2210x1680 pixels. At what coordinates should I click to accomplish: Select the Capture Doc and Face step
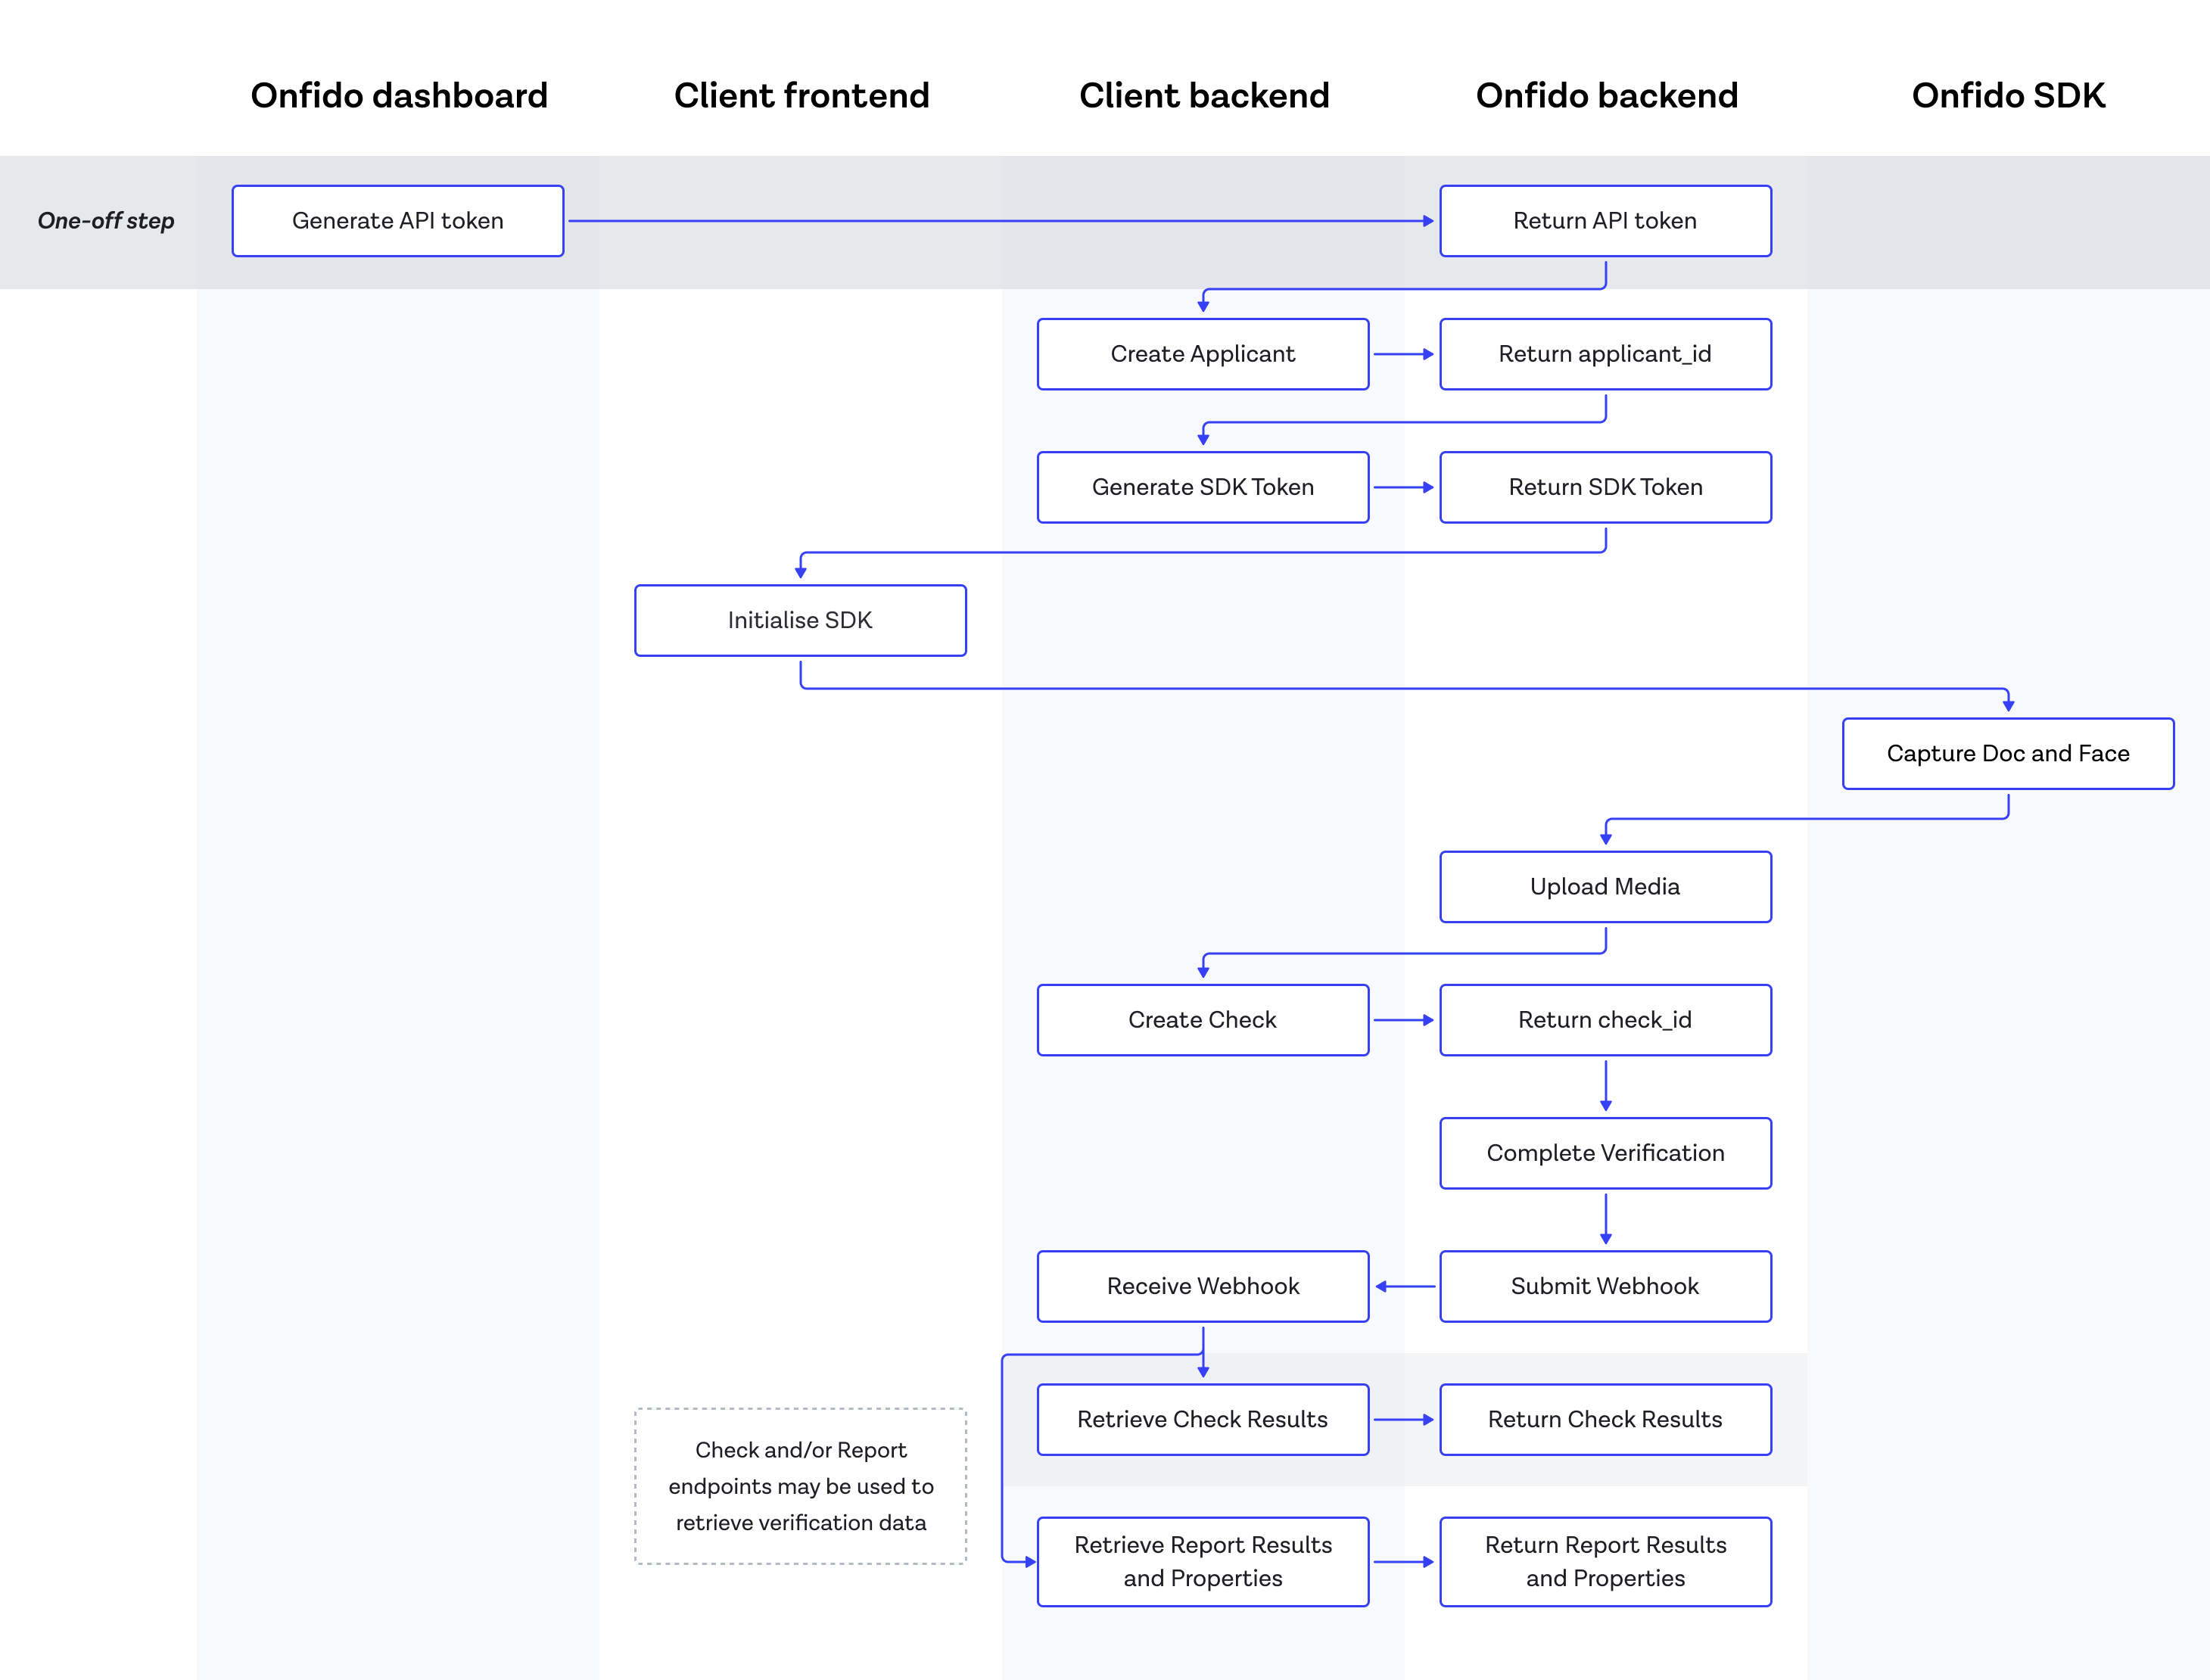pyautogui.click(x=2008, y=753)
